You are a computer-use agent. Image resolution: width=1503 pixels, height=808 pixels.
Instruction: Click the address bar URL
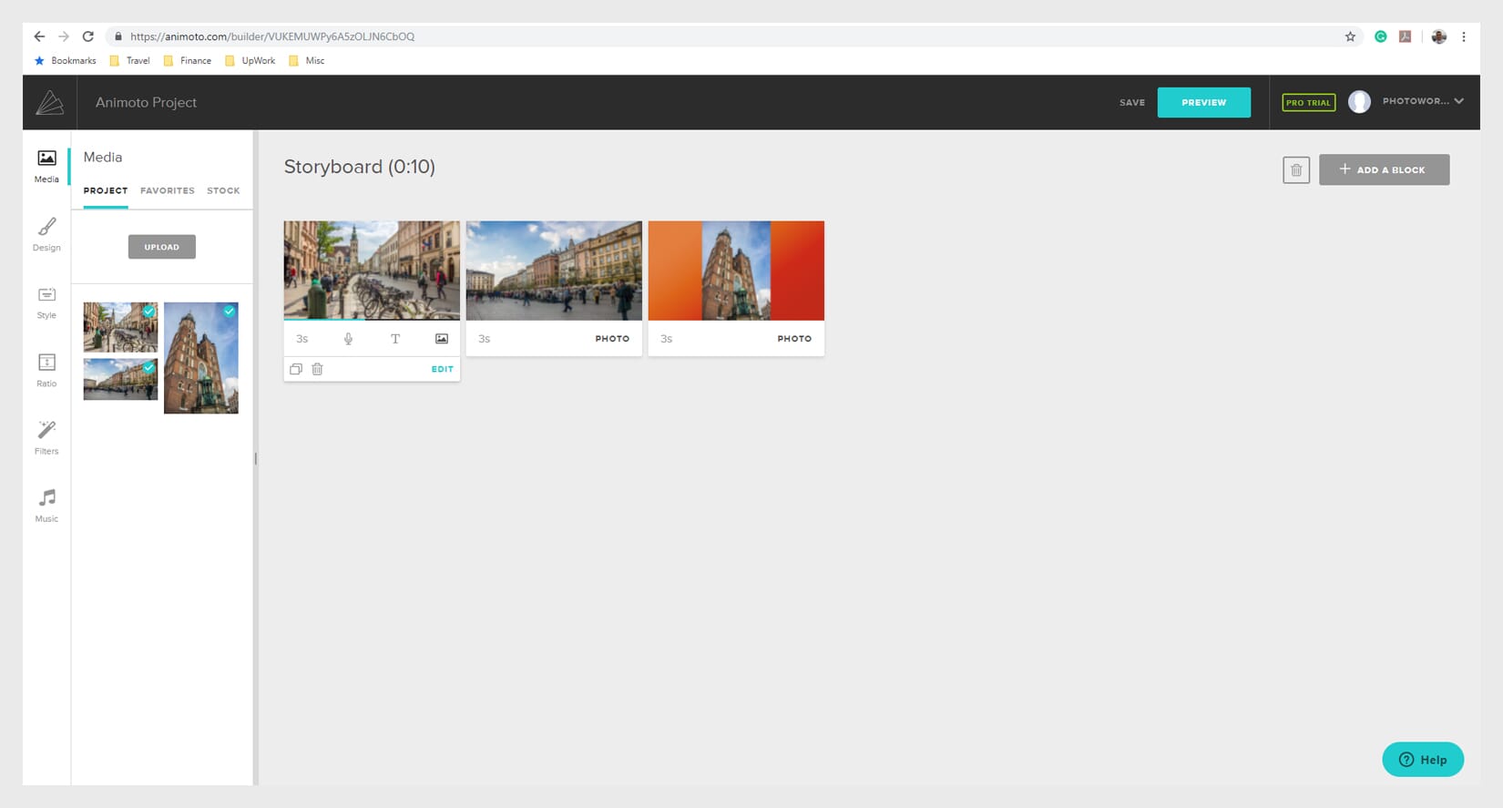pyautogui.click(x=272, y=36)
